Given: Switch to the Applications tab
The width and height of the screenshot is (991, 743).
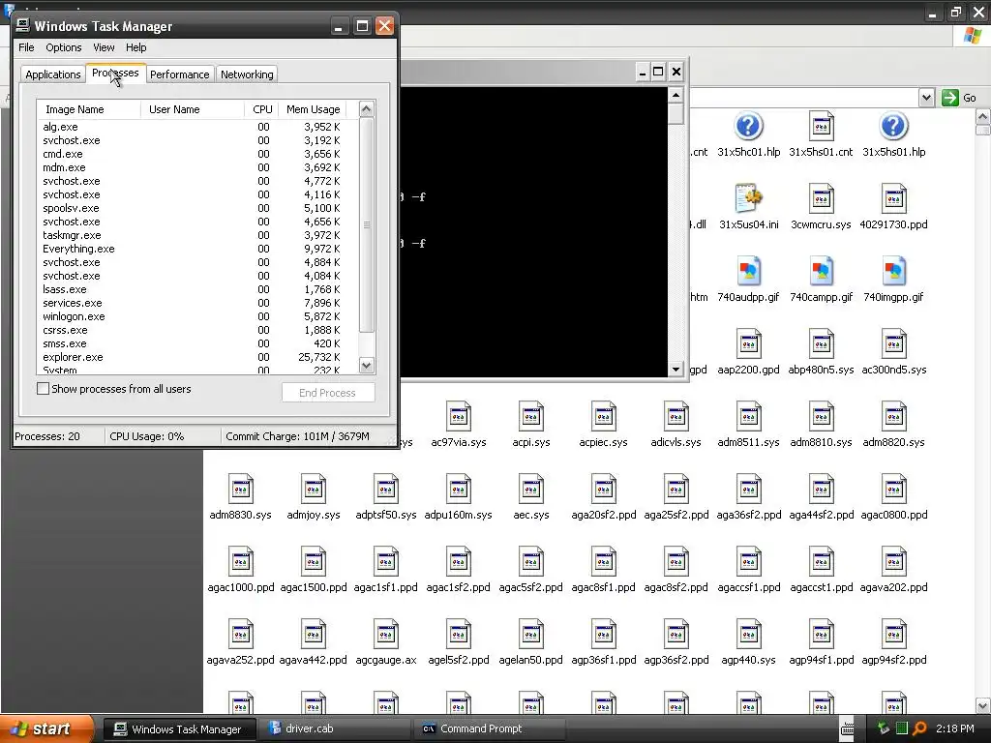Looking at the screenshot, I should click(x=53, y=74).
